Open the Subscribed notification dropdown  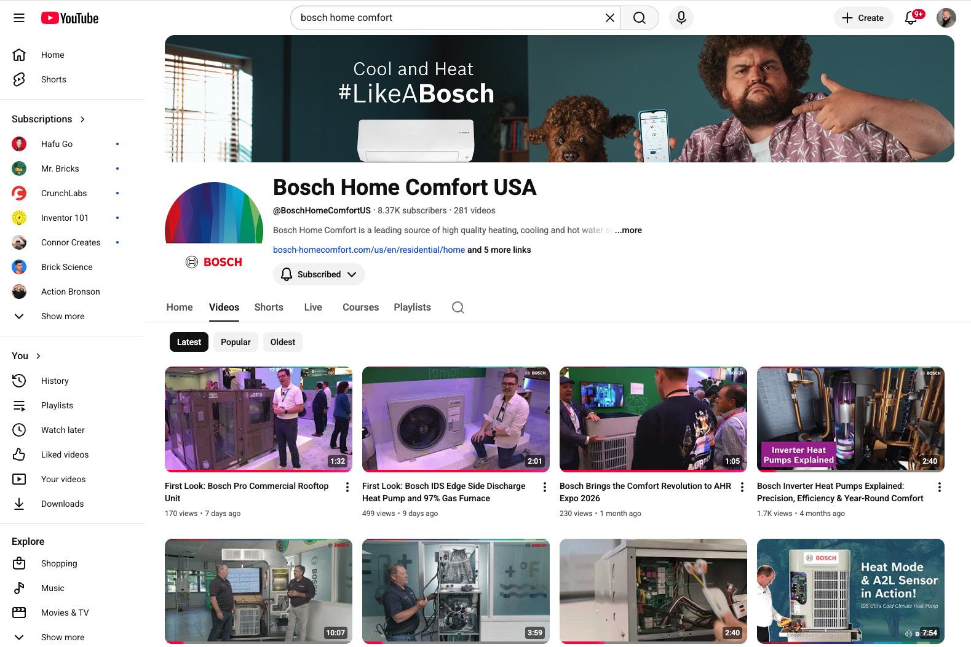click(319, 274)
